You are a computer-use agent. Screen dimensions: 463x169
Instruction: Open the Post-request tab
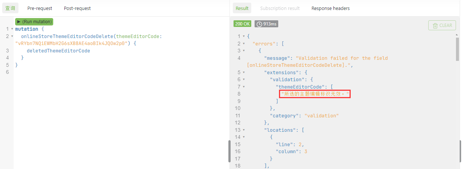77,8
